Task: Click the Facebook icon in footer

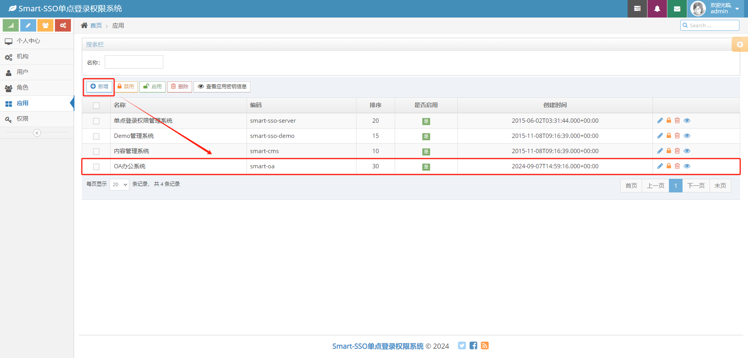Action: (473, 346)
